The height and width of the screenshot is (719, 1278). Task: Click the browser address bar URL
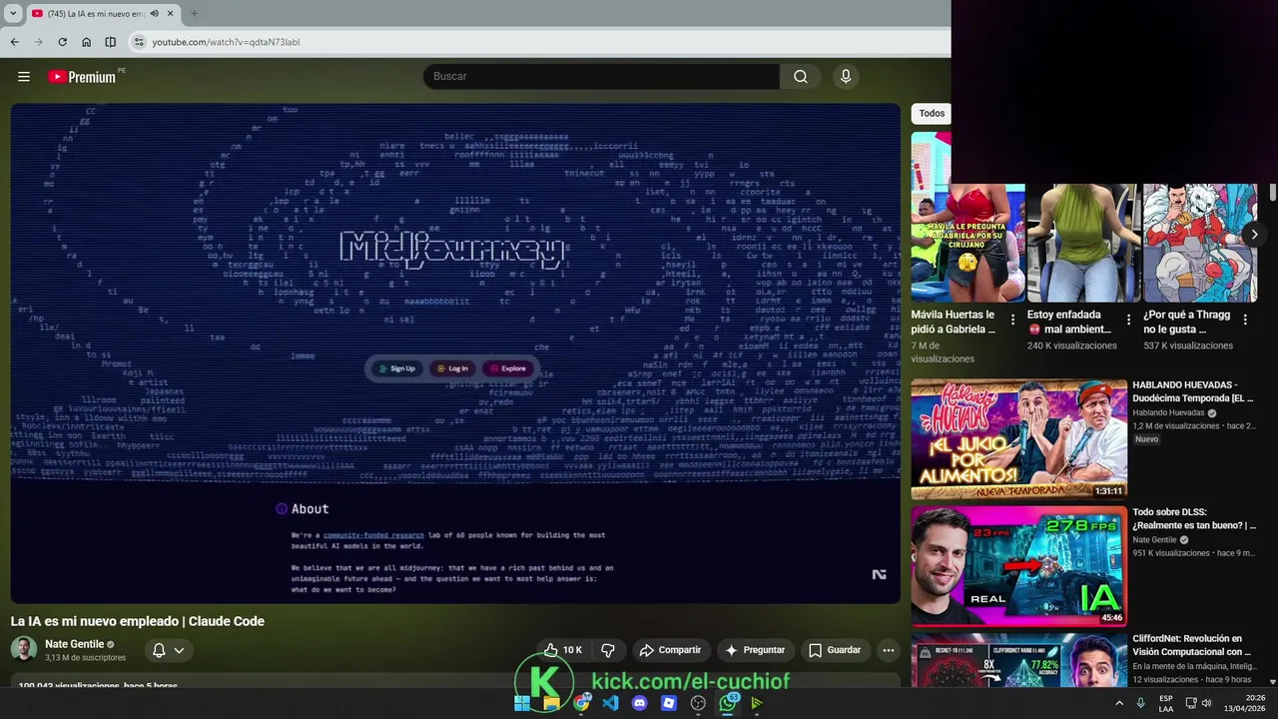click(x=226, y=42)
